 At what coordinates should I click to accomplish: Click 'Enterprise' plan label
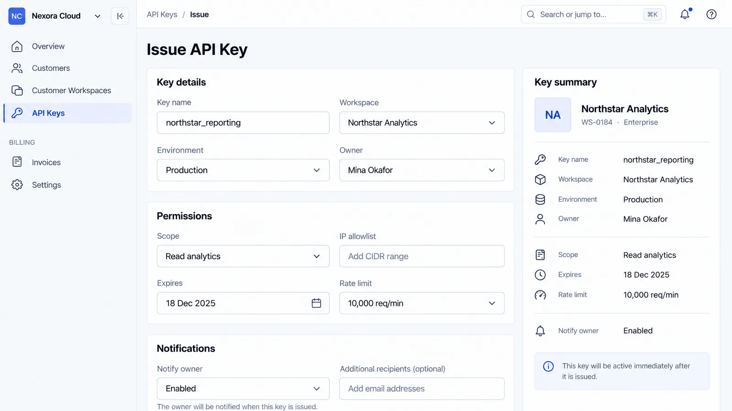(x=640, y=122)
